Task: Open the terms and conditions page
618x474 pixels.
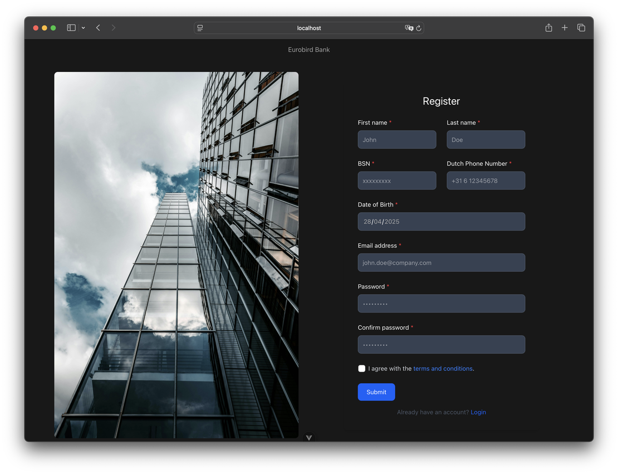Action: [443, 368]
